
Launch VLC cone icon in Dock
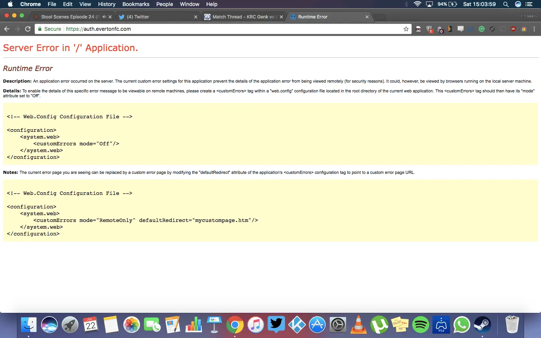[358, 325]
